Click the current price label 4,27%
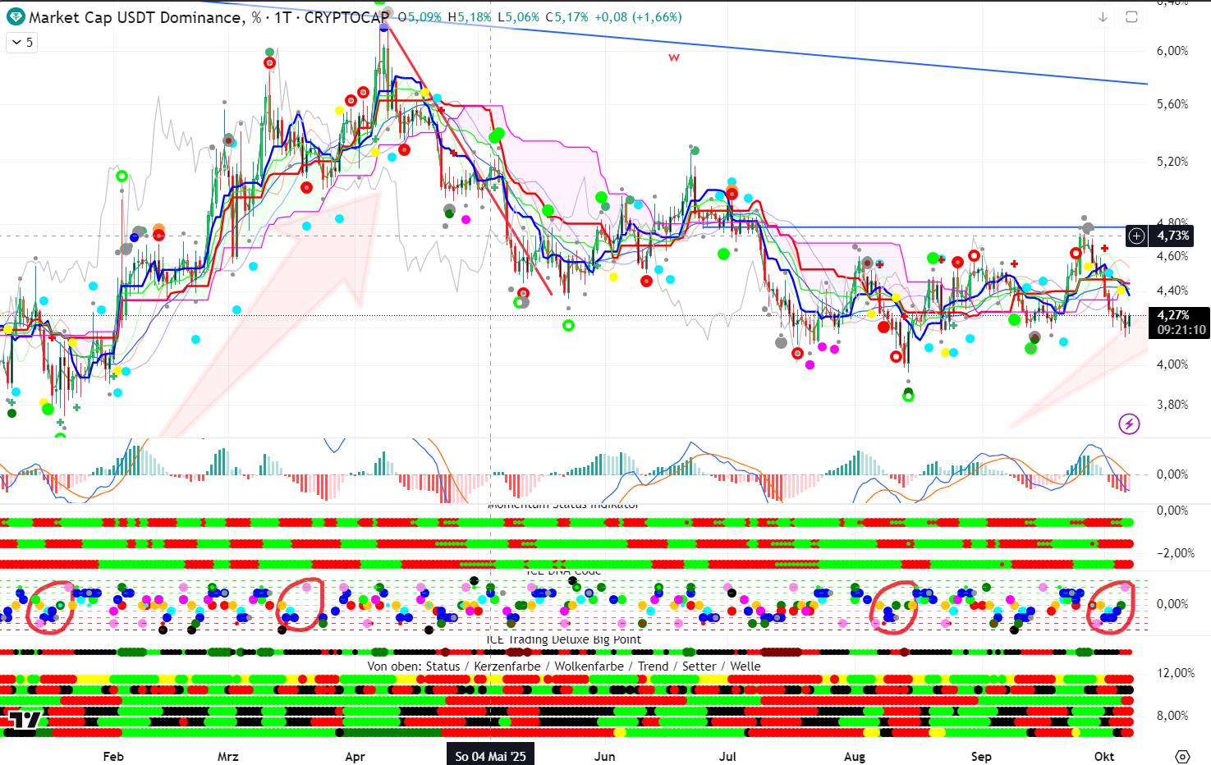1211x765 pixels. tap(1173, 315)
